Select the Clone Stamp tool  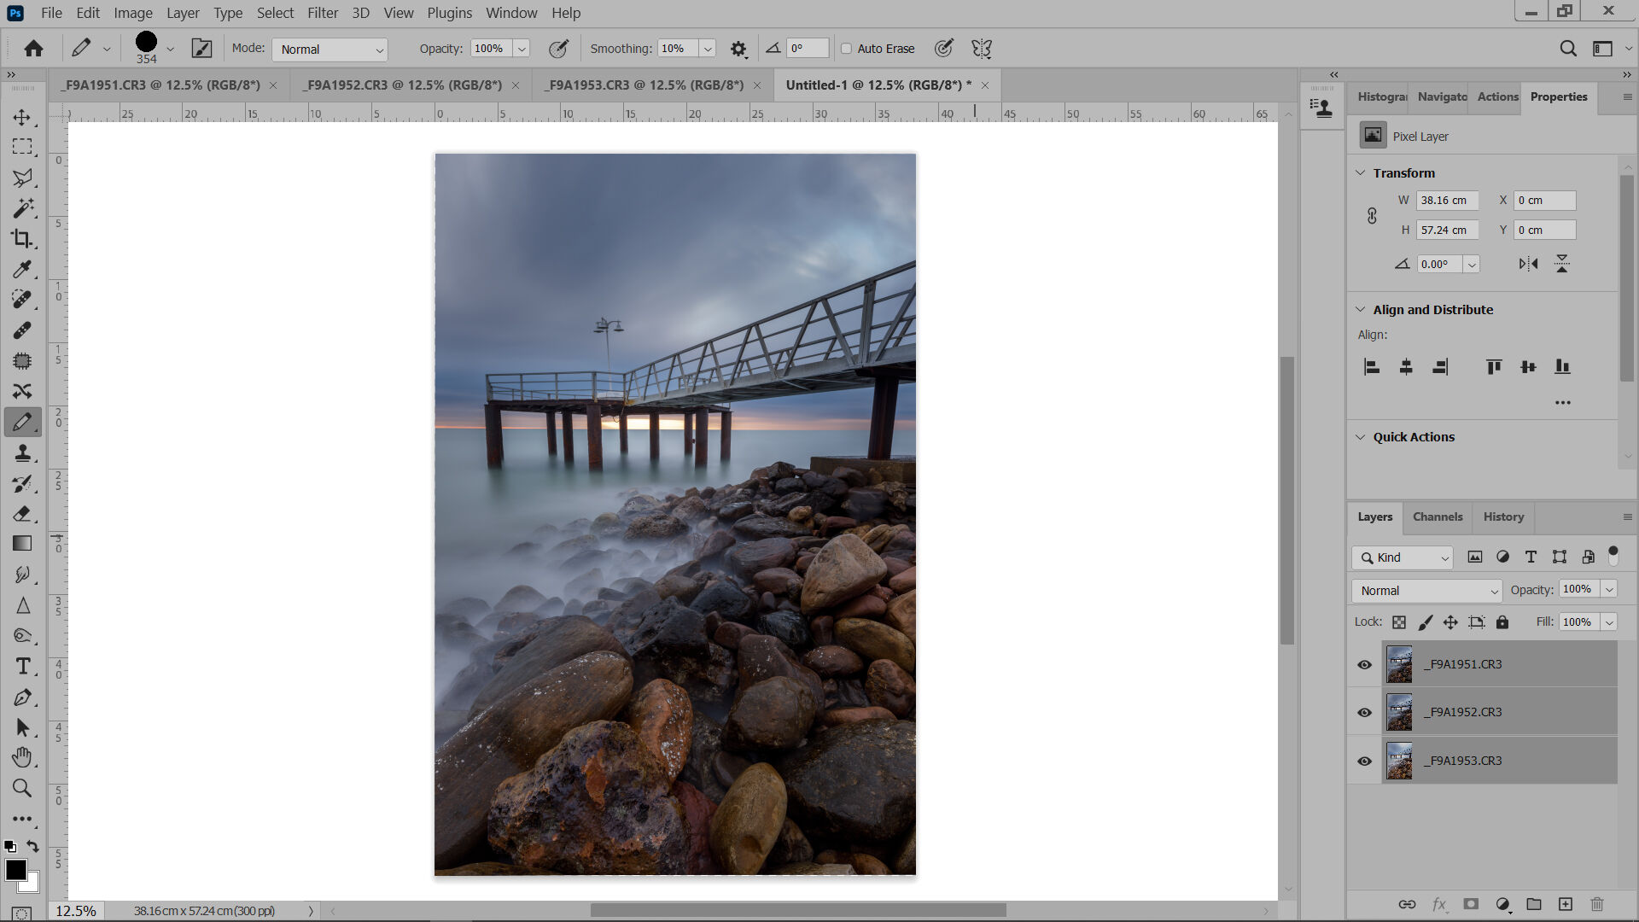click(x=22, y=452)
